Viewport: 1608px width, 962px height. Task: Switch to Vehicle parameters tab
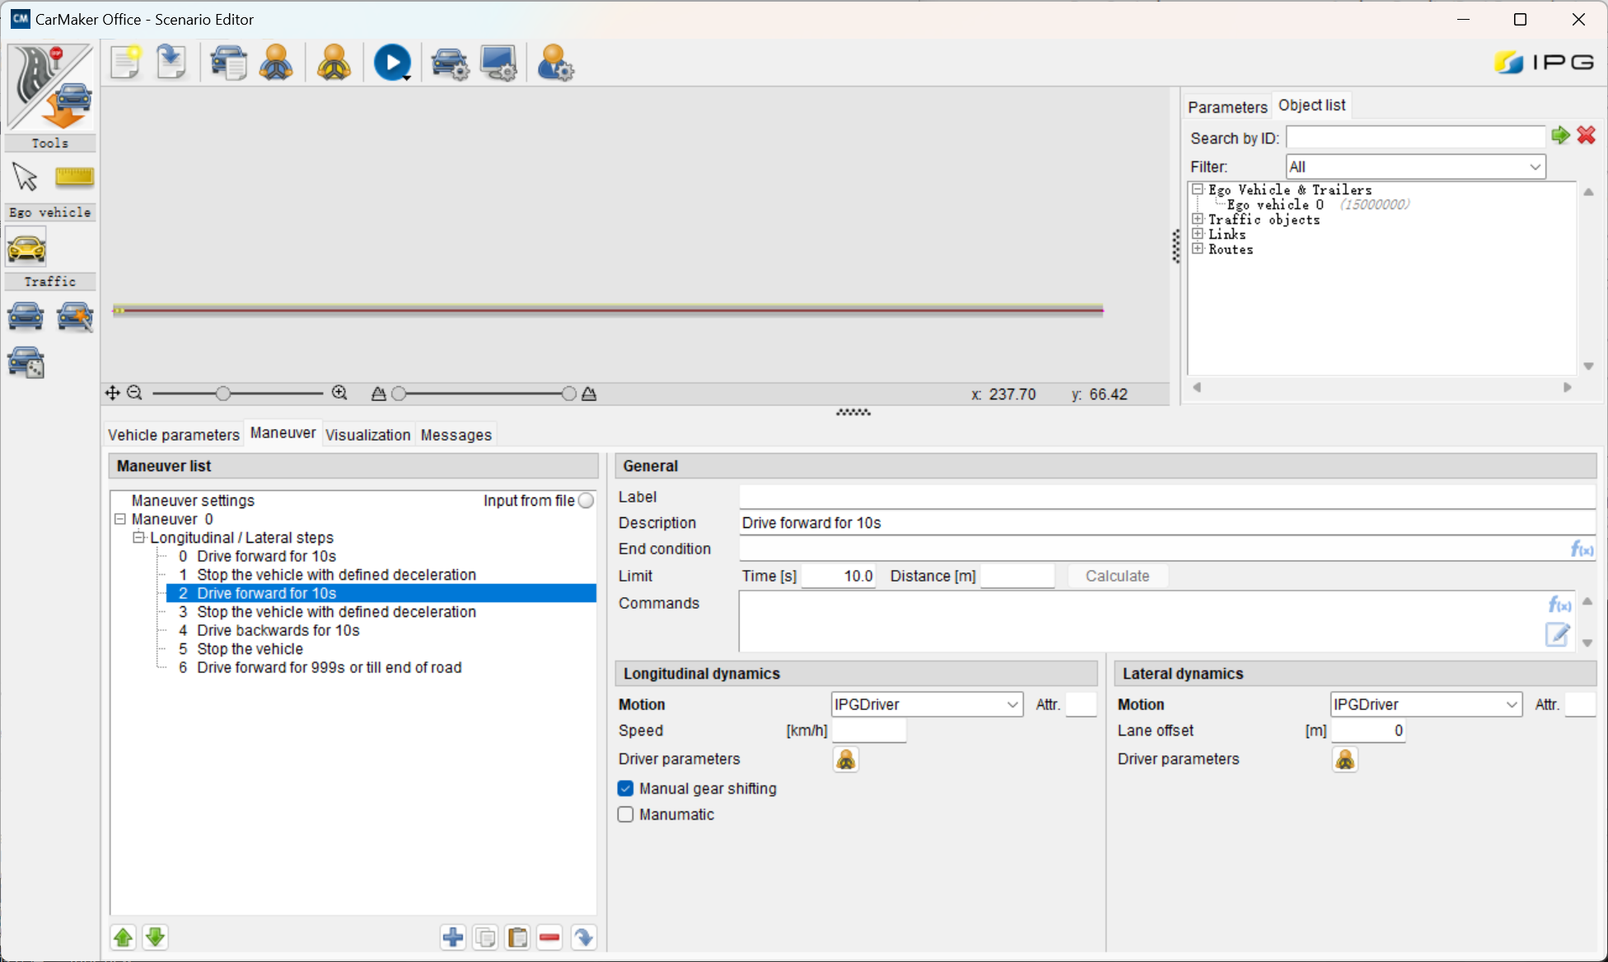174,435
